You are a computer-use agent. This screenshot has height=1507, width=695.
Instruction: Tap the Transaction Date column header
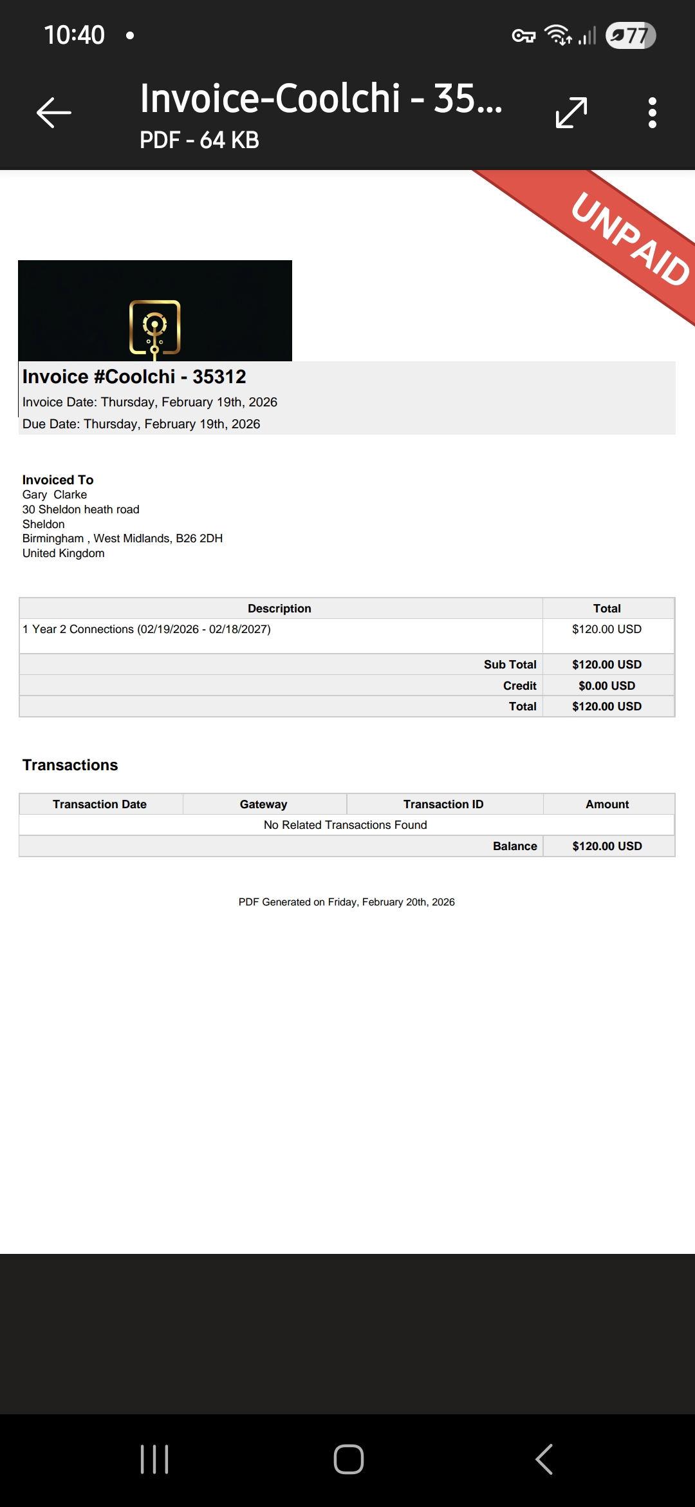[100, 804]
